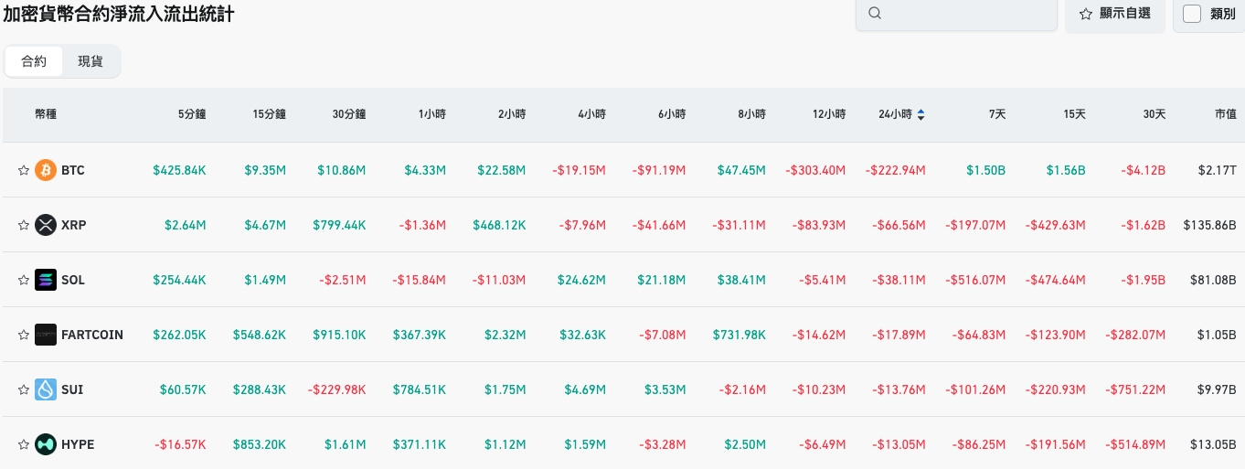Star HYPE row as favorite
Screen dimensions: 1245x469
tap(24, 444)
